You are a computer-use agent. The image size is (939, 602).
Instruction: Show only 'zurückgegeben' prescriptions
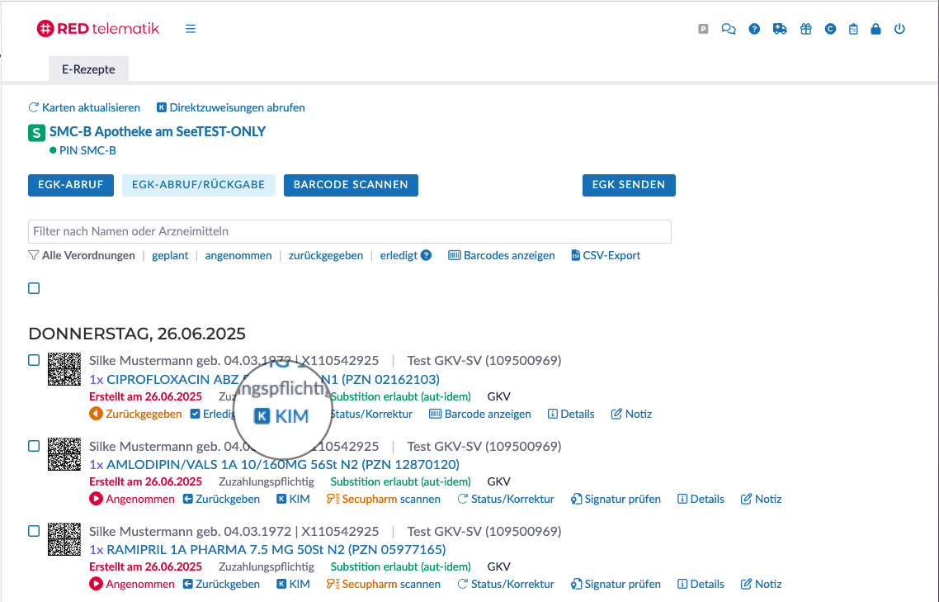coord(326,255)
